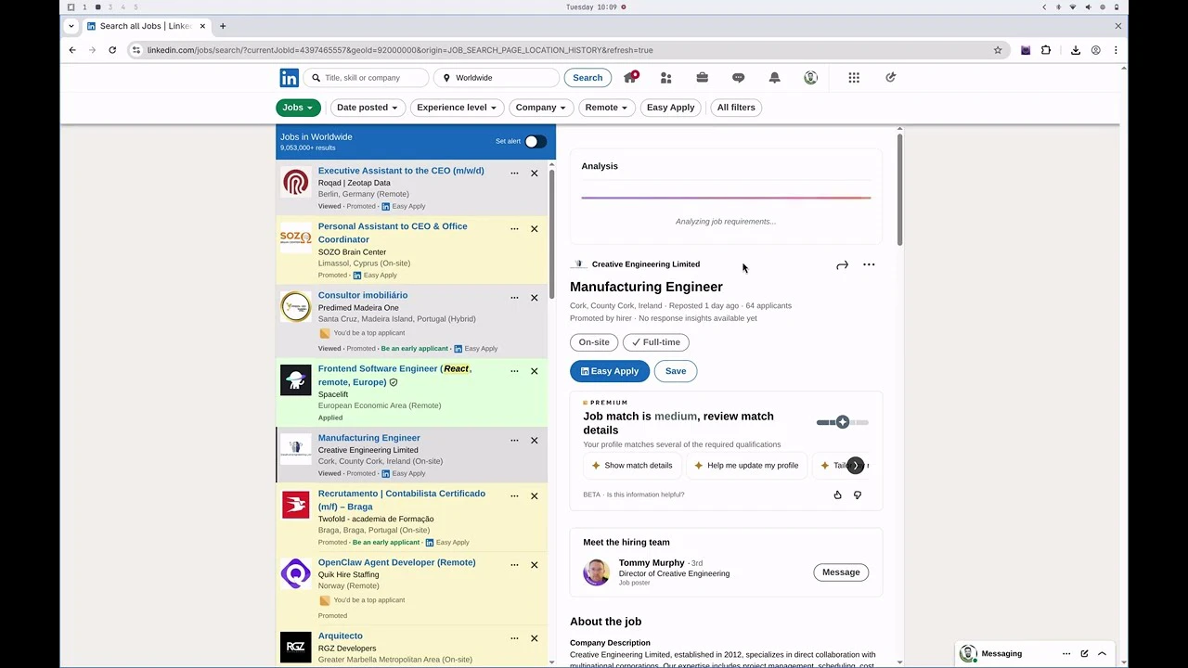This screenshot has width=1188, height=668.
Task: Open Notifications bell icon
Action: click(x=774, y=78)
